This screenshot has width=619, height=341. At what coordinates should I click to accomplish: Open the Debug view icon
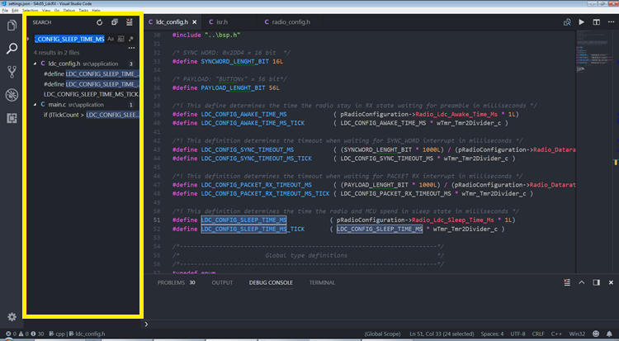pos(12,95)
